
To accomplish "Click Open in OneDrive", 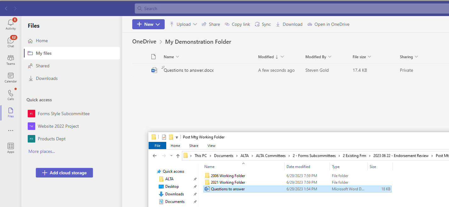I will (328, 24).
